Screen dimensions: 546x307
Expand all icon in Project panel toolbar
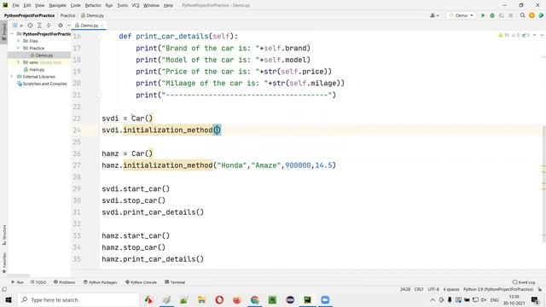click(x=39, y=26)
